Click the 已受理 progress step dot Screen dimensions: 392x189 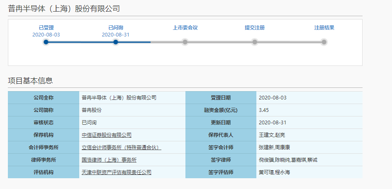[x=46, y=42]
